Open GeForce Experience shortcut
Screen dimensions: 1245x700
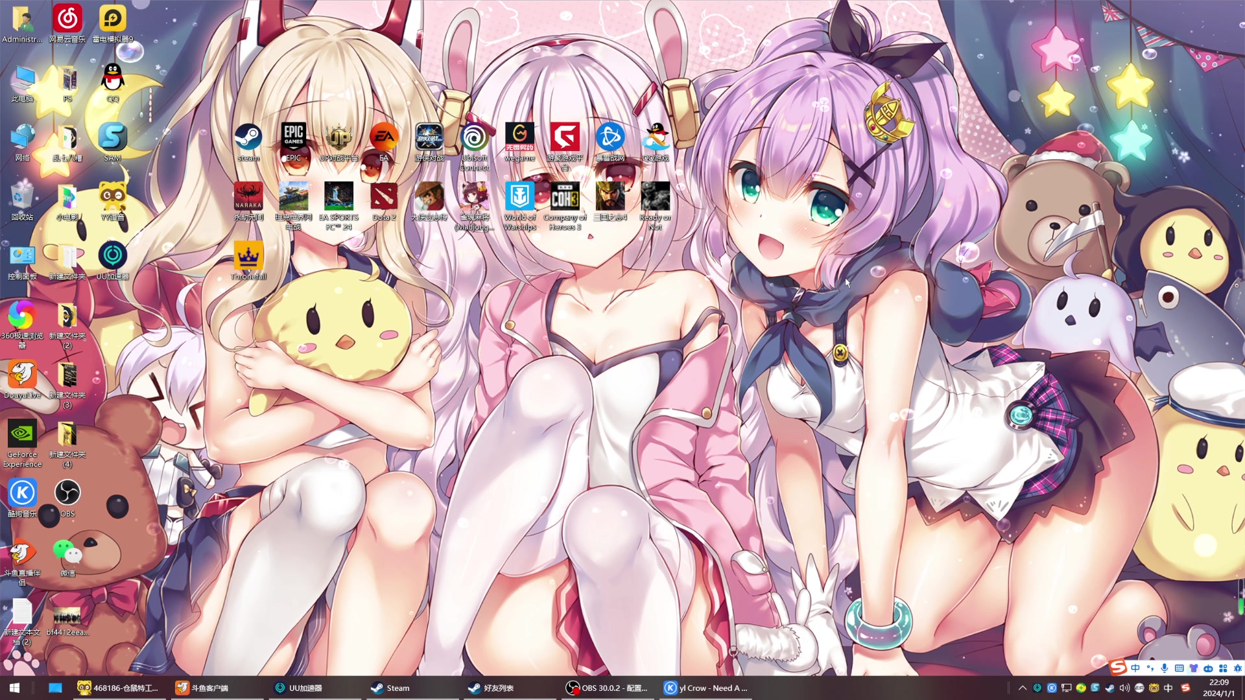coord(22,434)
